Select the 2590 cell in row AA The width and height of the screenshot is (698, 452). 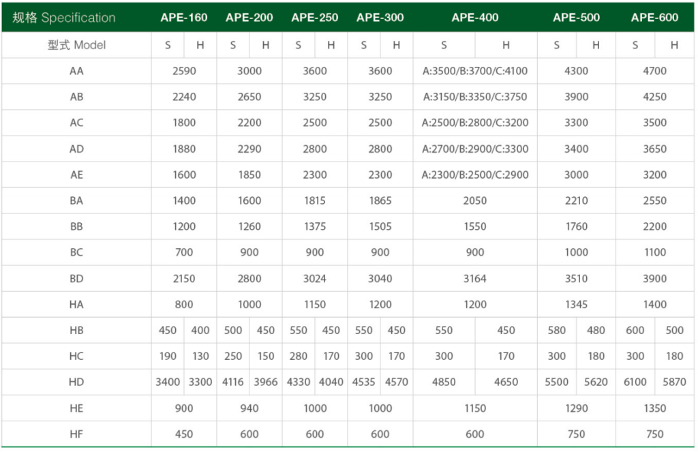[184, 71]
